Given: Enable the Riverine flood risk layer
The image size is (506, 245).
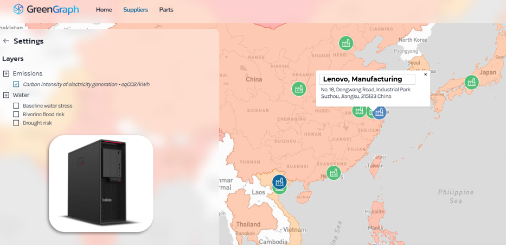Looking at the screenshot, I should [x=16, y=114].
